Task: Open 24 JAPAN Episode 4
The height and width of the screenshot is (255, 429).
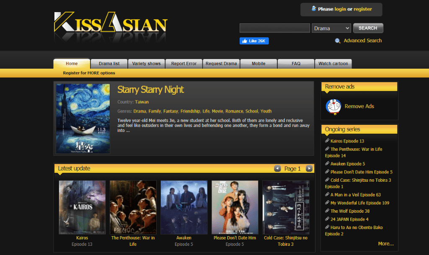Action: pyautogui.click(x=349, y=219)
